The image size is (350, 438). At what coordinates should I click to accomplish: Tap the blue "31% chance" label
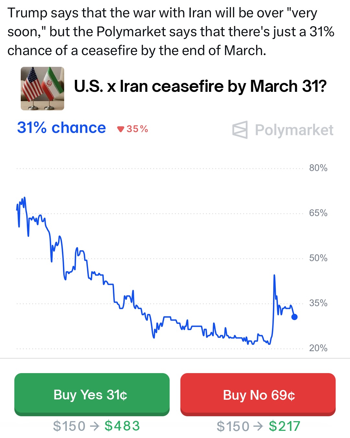tap(62, 128)
